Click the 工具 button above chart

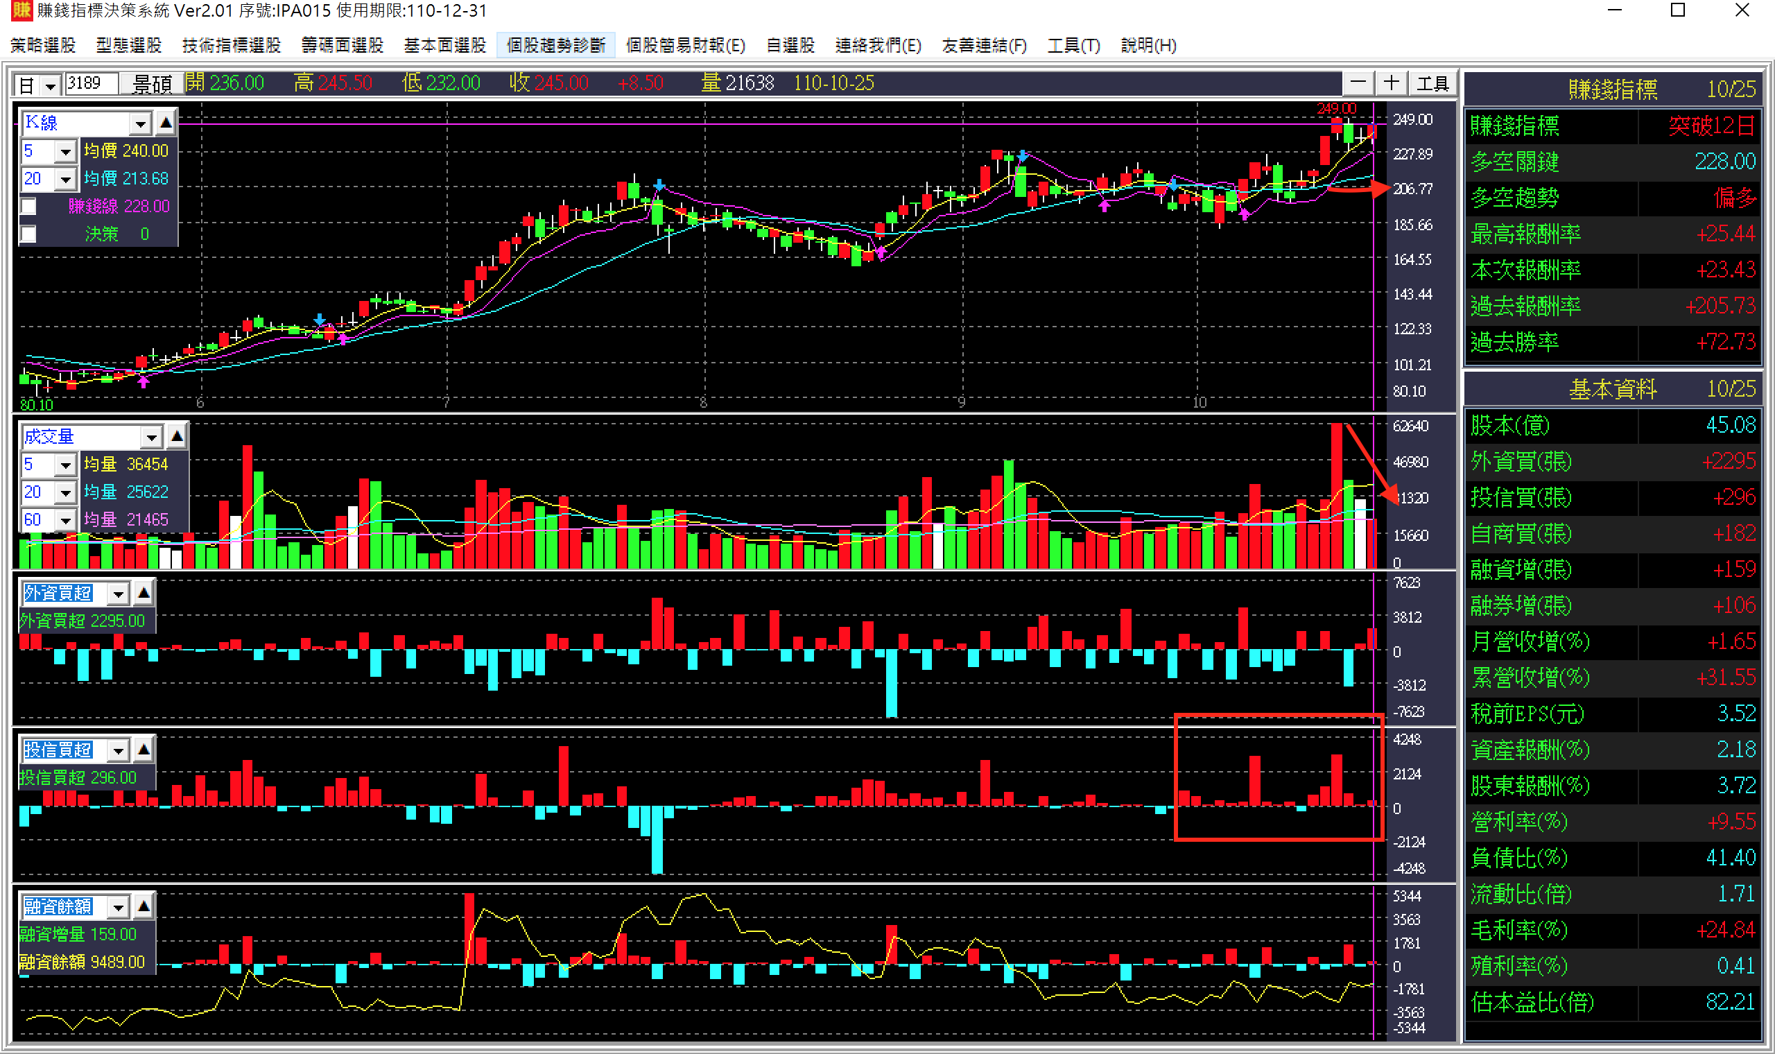click(1432, 84)
